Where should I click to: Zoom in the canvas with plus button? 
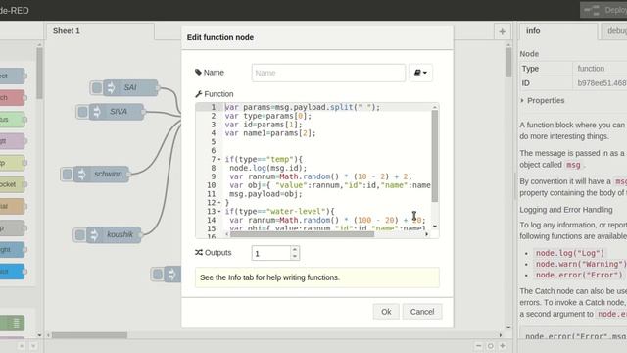coord(503,346)
